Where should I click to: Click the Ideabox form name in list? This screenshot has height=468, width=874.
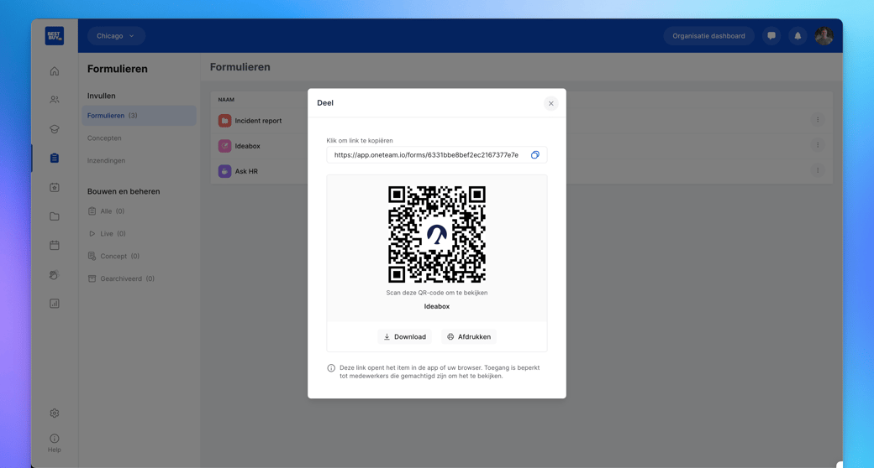tap(247, 146)
